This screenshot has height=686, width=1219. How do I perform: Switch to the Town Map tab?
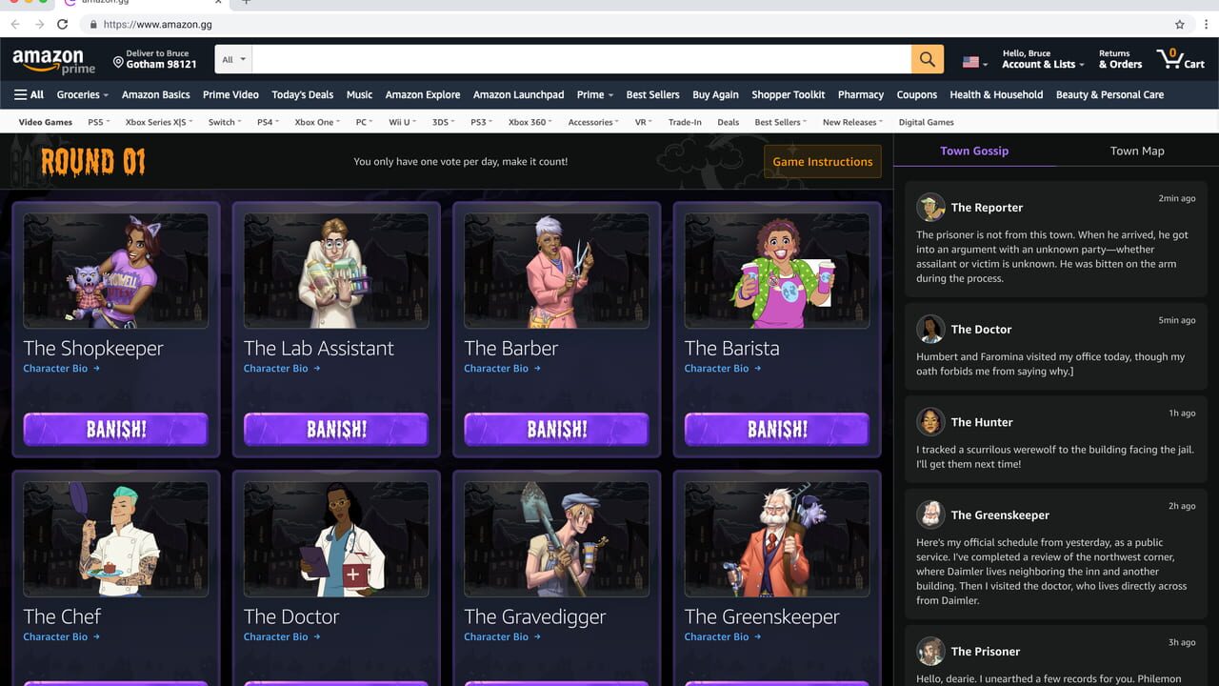[1137, 151]
